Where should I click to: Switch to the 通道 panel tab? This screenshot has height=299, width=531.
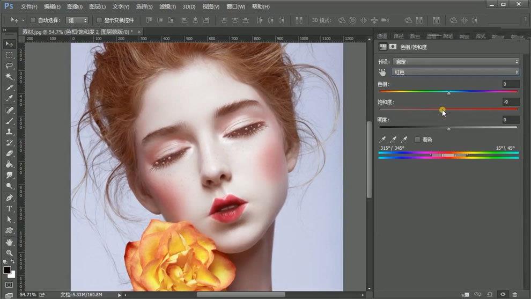point(382,36)
